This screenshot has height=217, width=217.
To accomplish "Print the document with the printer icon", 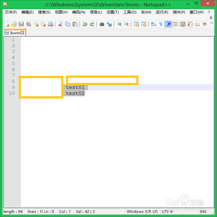I will point(51,24).
